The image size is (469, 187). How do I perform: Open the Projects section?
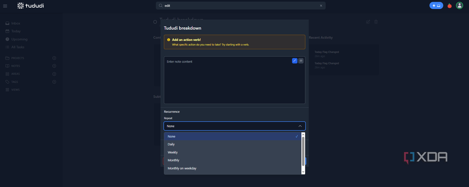[x=18, y=58]
